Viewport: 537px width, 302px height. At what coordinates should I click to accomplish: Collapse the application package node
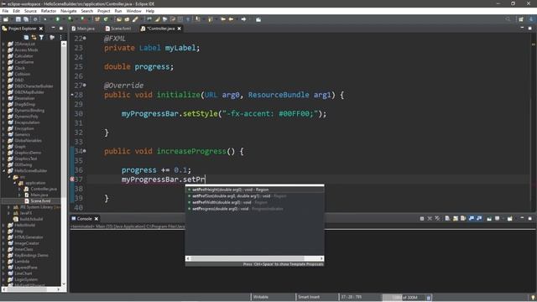coord(15,183)
